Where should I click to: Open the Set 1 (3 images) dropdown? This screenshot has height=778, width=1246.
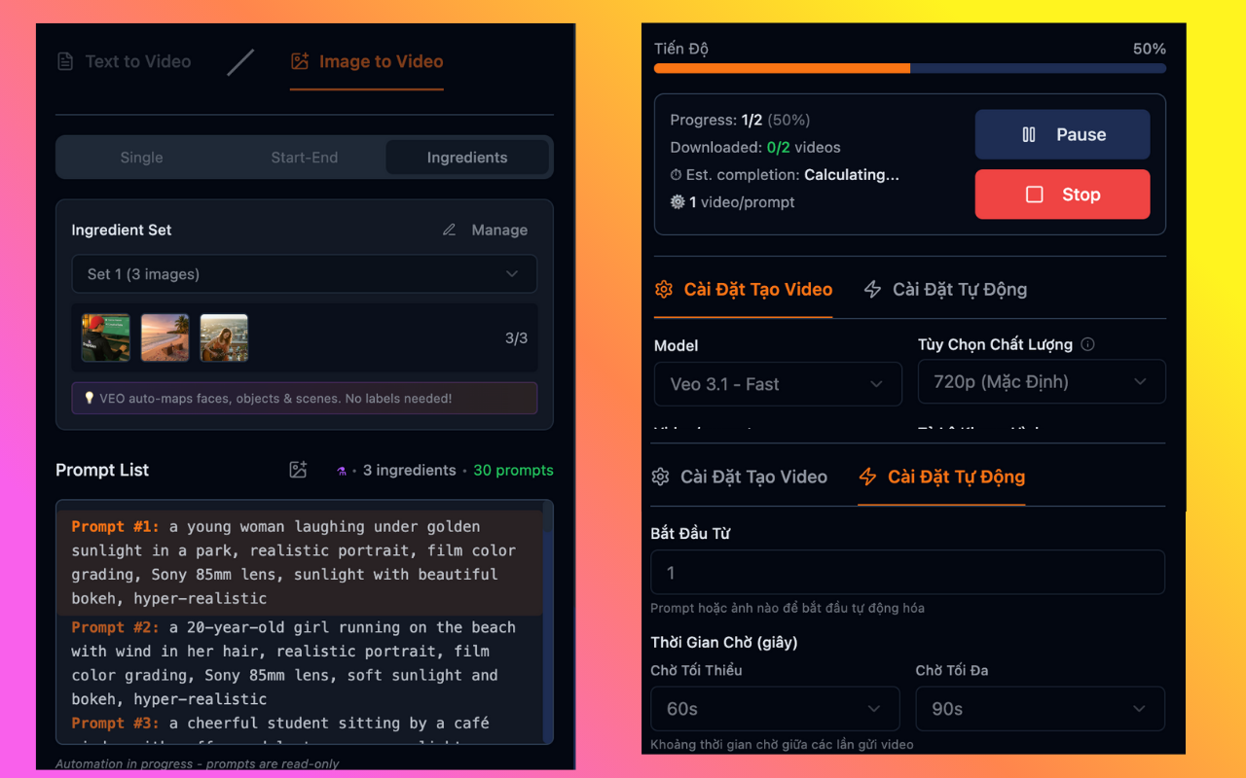(304, 274)
